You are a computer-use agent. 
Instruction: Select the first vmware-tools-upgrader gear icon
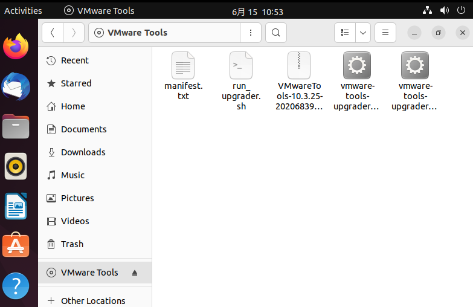coord(357,65)
